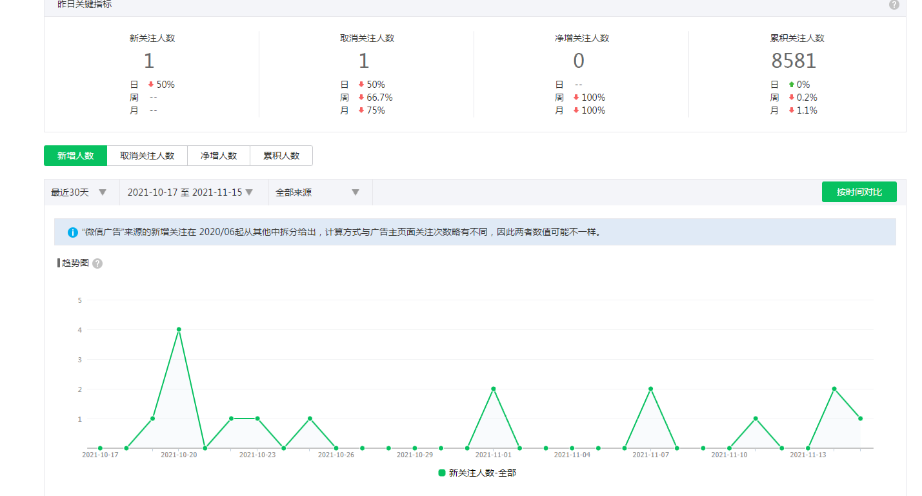The height and width of the screenshot is (496, 922).
Task: Click the 按时间对比 button
Action: pos(859,192)
